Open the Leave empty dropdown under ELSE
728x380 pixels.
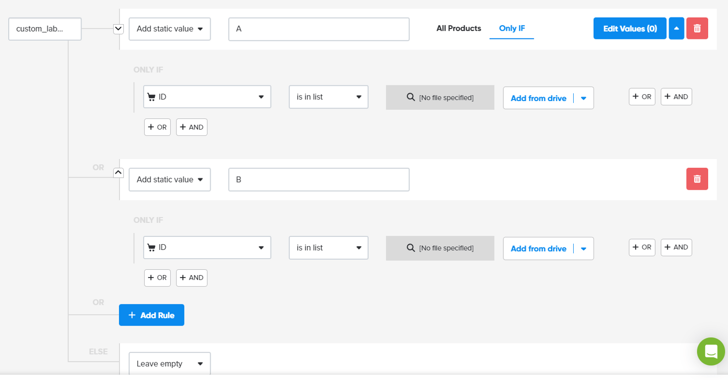click(169, 363)
